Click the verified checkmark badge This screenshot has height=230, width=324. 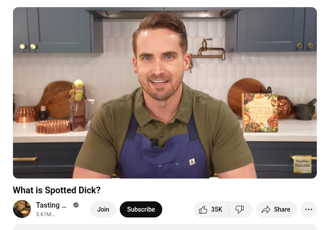(76, 205)
